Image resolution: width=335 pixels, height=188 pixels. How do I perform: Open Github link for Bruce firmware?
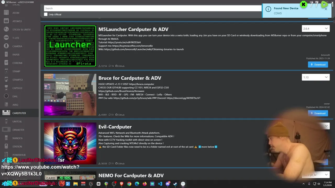tap(120, 115)
